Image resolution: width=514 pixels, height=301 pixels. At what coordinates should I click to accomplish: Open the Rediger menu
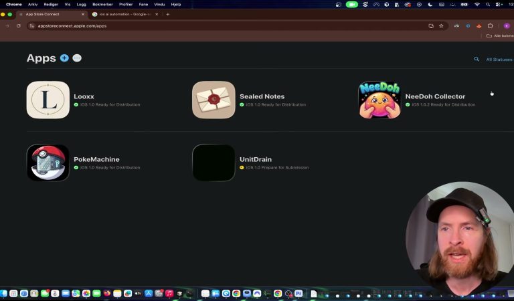tap(51, 4)
